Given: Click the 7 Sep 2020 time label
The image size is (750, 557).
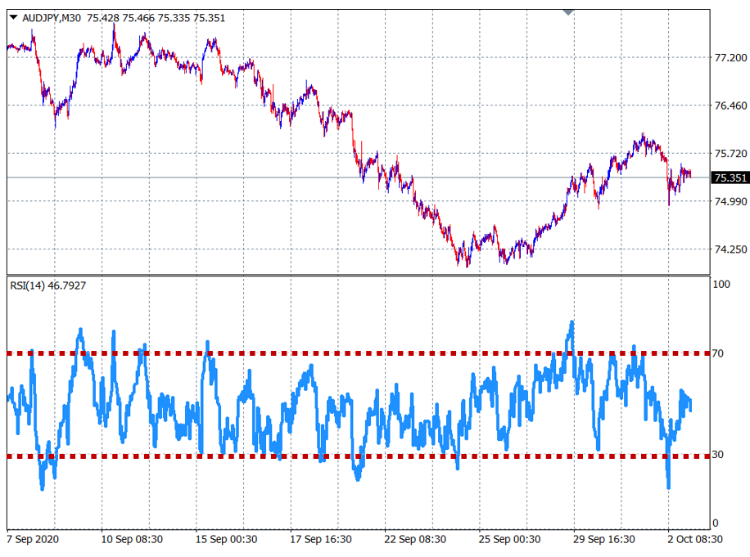Looking at the screenshot, I should pyautogui.click(x=33, y=540).
